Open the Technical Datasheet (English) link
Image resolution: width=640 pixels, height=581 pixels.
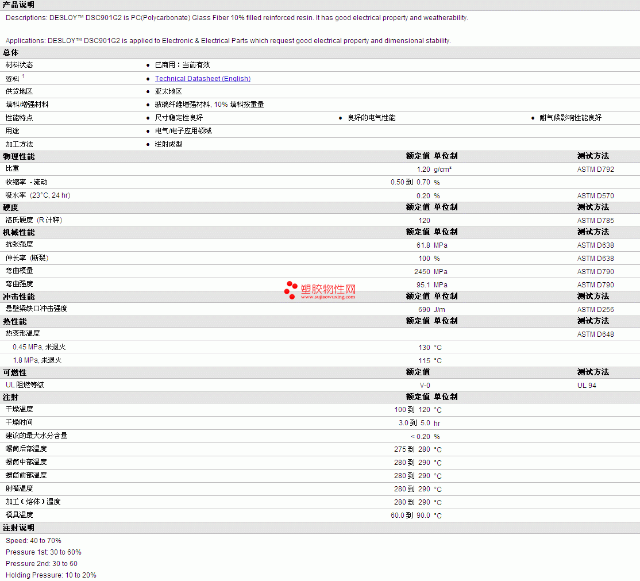click(x=202, y=78)
